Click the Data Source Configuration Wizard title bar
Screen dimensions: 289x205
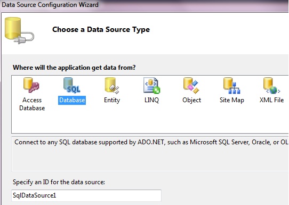coord(144,5)
